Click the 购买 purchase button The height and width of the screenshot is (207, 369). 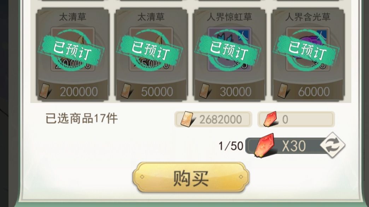191,177
